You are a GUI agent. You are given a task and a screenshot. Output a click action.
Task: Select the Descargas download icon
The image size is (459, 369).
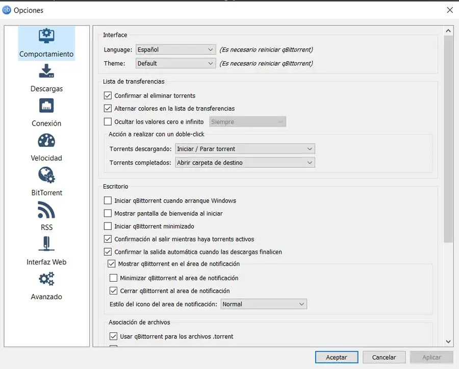point(46,71)
